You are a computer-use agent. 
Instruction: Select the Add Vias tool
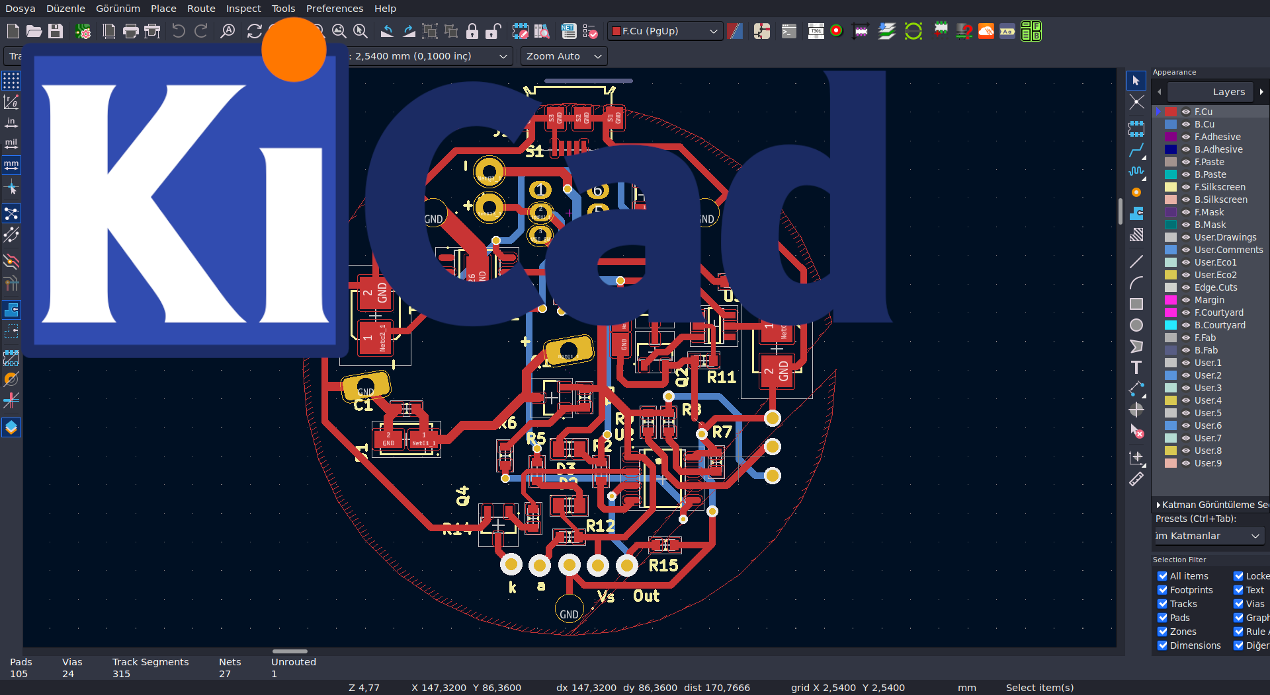[1136, 192]
